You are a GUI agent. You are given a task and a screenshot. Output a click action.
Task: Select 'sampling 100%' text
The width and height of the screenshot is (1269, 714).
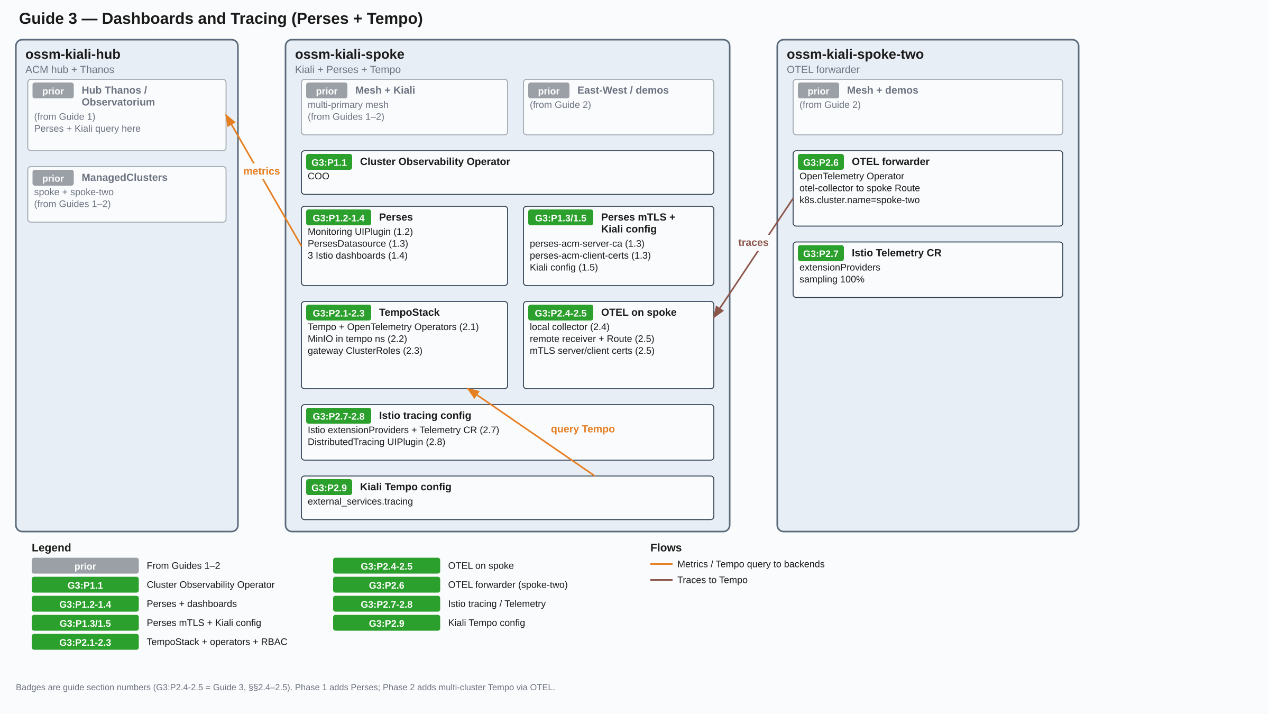(832, 279)
